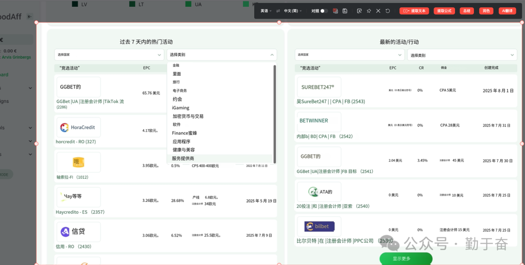This screenshot has width=525, height=265.
Task: Click the 28.68% CR value
Action: pyautogui.click(x=177, y=200)
